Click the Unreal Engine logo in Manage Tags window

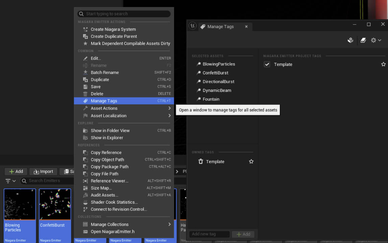coord(193,26)
